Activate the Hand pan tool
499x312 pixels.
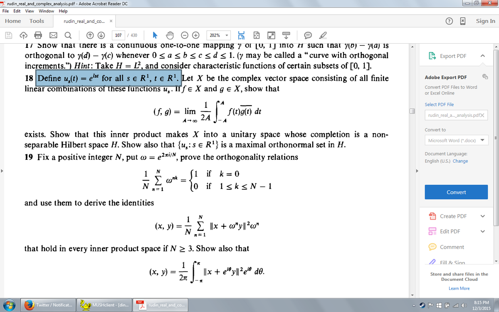click(170, 35)
